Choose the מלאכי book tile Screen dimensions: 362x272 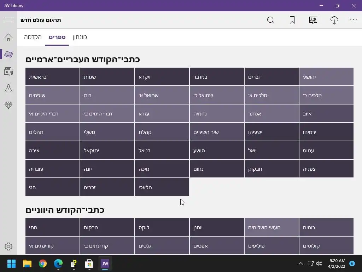(162, 187)
